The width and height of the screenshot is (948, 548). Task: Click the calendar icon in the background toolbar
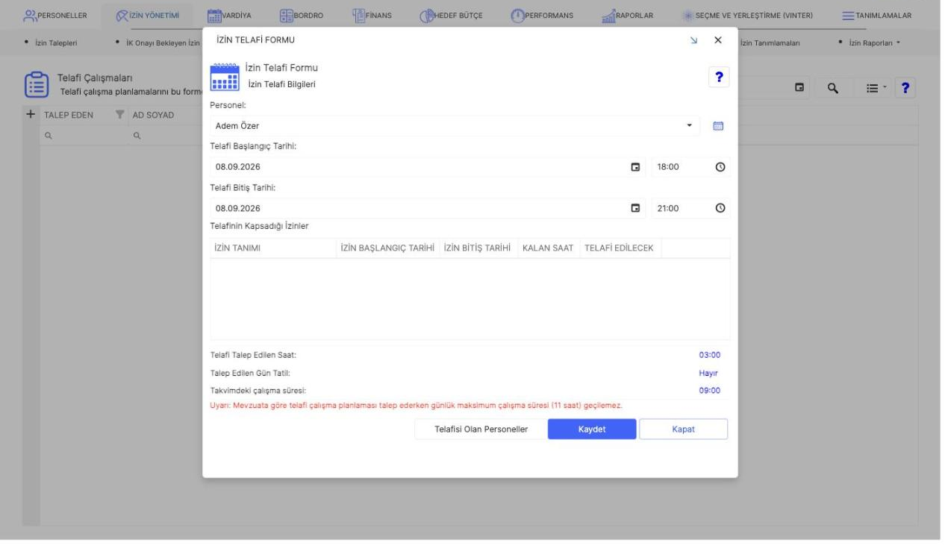[x=799, y=88]
